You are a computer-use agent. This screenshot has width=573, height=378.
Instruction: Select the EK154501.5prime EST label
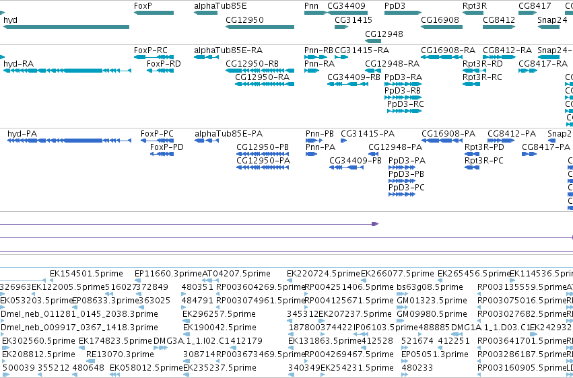point(86,273)
